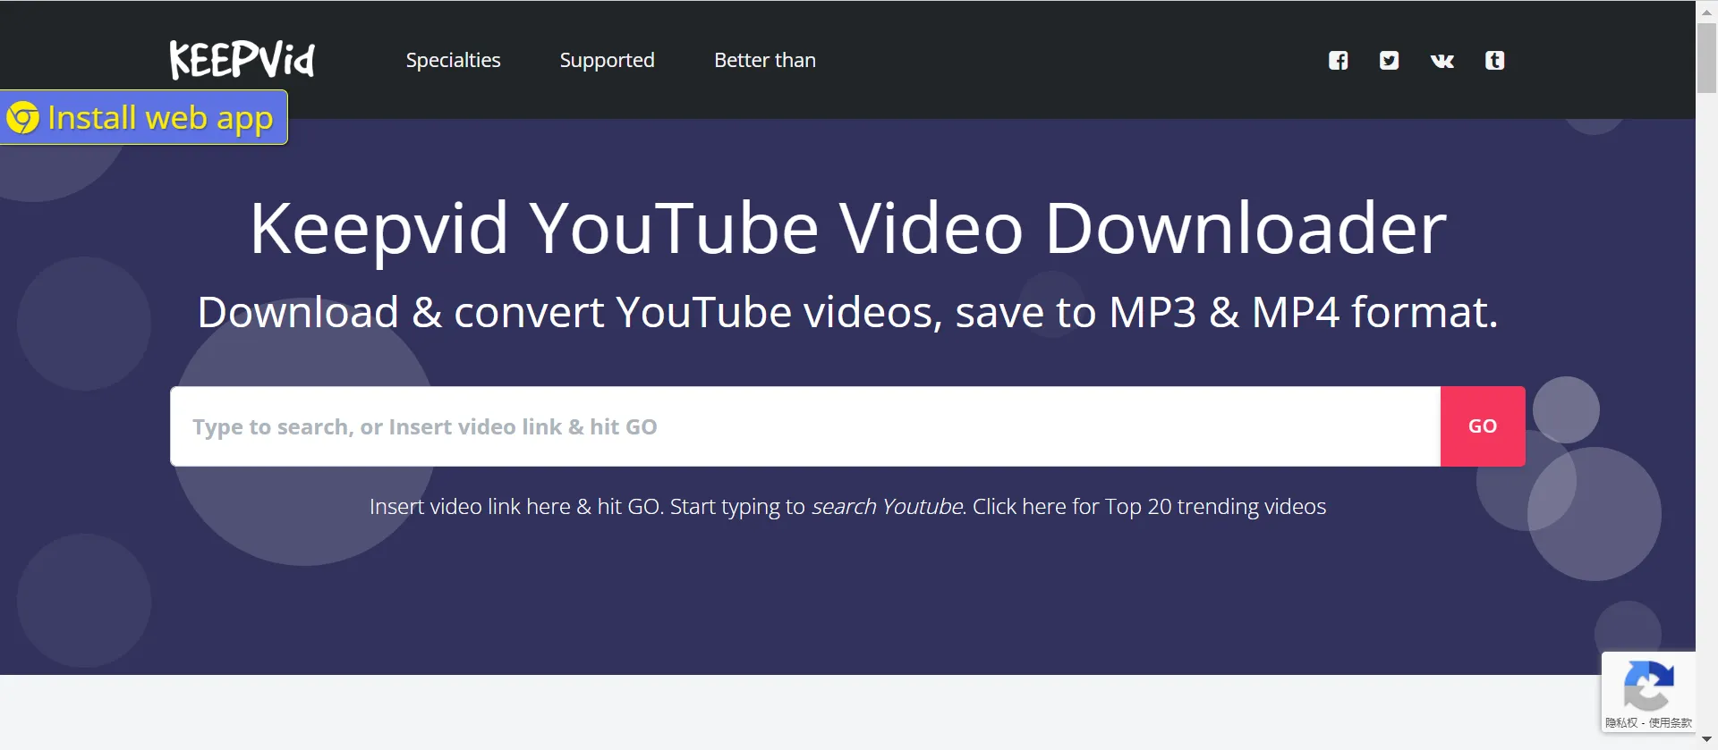The height and width of the screenshot is (750, 1718).
Task: Open the Better than menu item
Action: pyautogui.click(x=765, y=60)
